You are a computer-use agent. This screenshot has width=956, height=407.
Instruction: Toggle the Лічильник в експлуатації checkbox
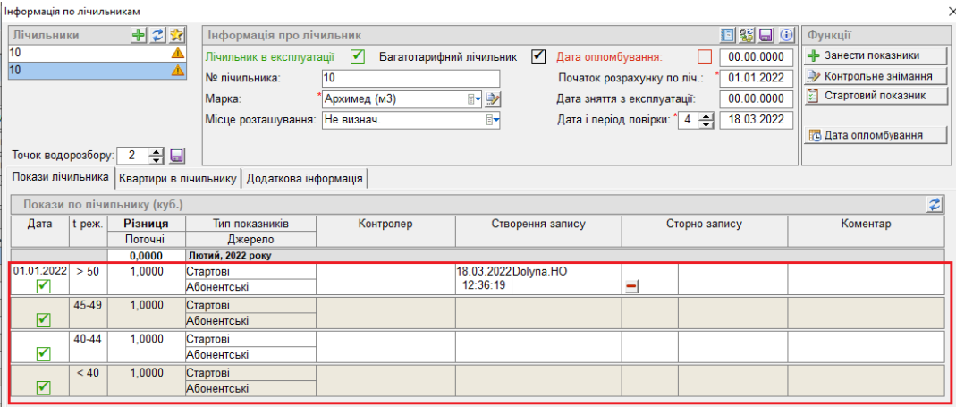(x=358, y=56)
